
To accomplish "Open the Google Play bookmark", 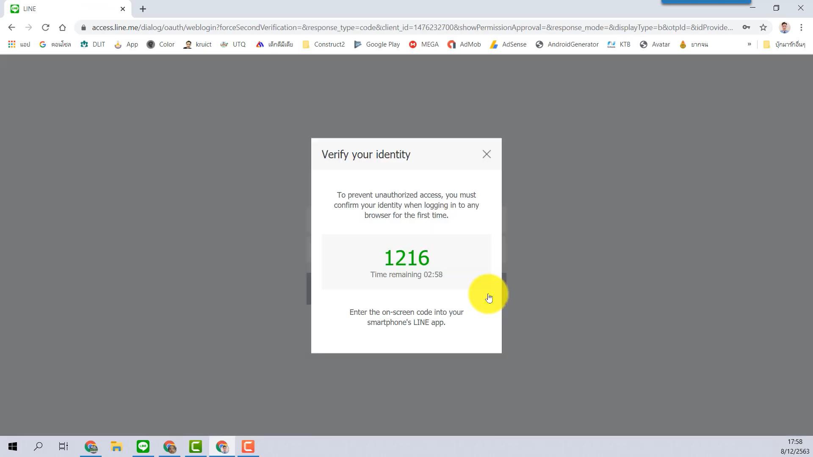I will click(x=377, y=44).
